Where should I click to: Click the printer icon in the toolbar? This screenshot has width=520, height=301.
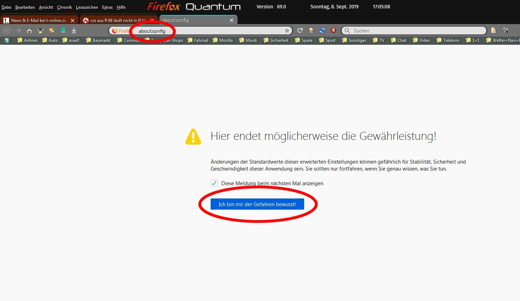[40, 31]
